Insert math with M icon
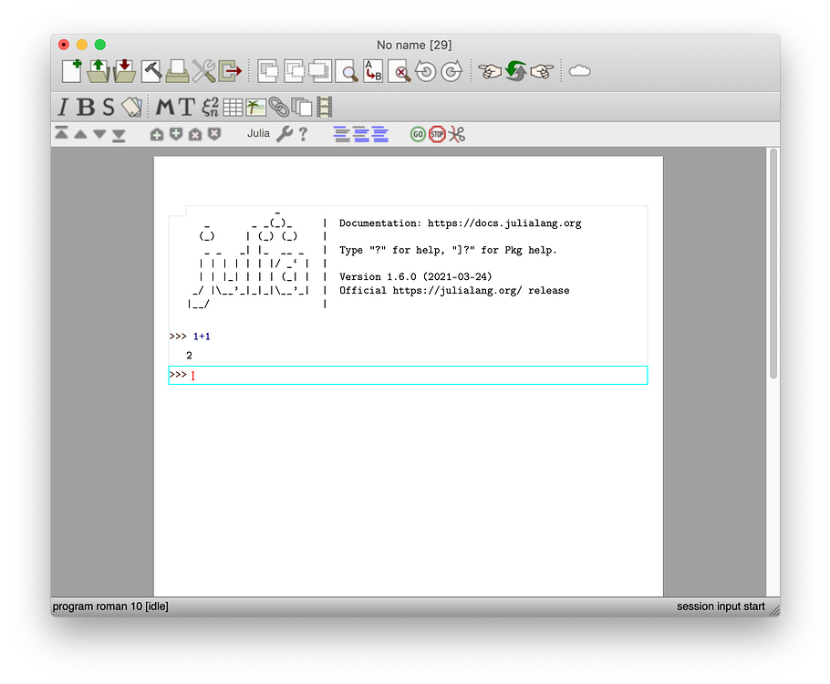 click(x=164, y=107)
